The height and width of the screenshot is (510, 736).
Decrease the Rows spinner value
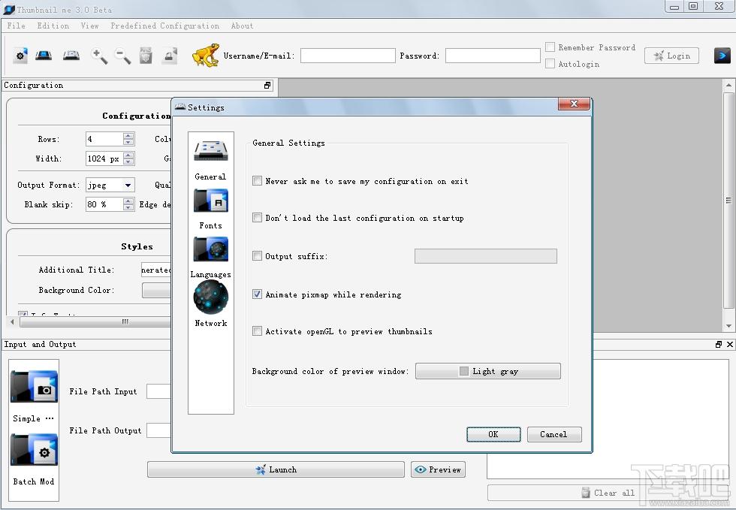(x=128, y=142)
